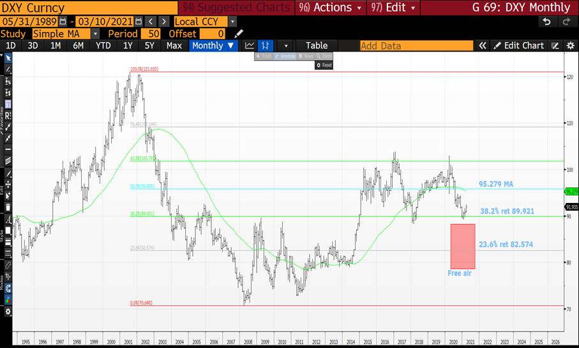Open the color palette mode icon
Image resolution: width=579 pixels, height=348 pixels.
coord(8,299)
